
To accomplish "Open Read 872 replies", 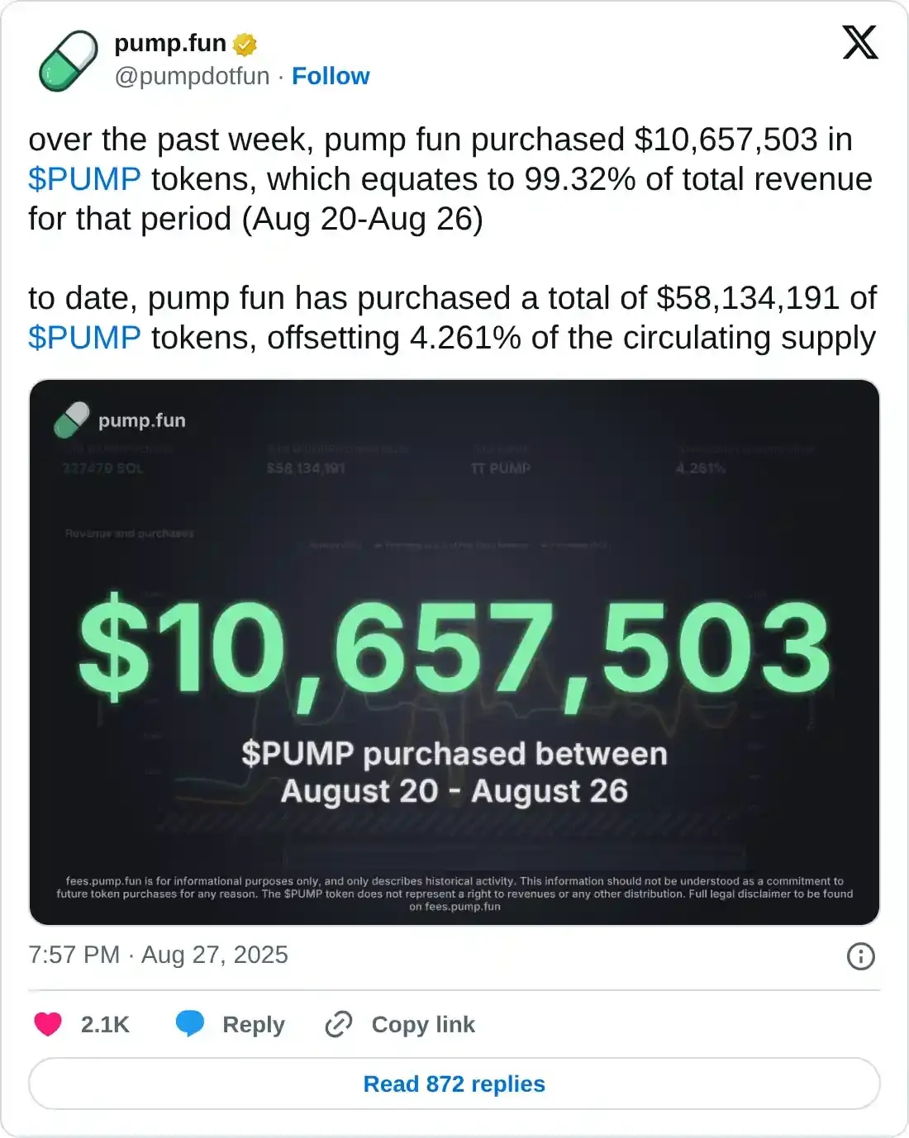I will coord(454,1083).
